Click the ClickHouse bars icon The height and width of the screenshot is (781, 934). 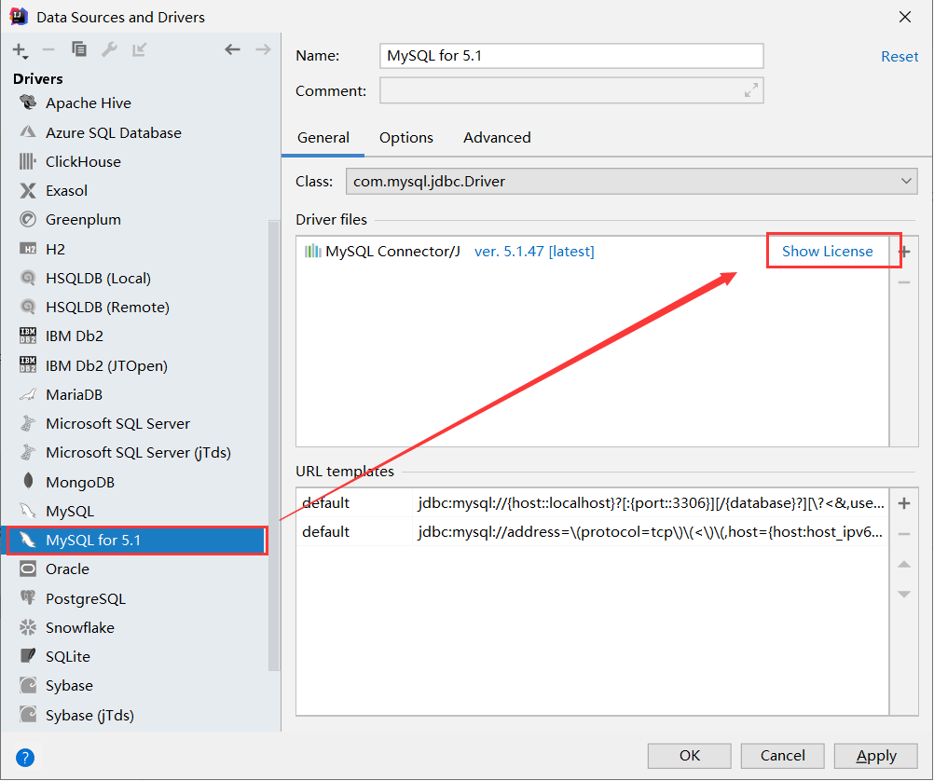[x=28, y=161]
